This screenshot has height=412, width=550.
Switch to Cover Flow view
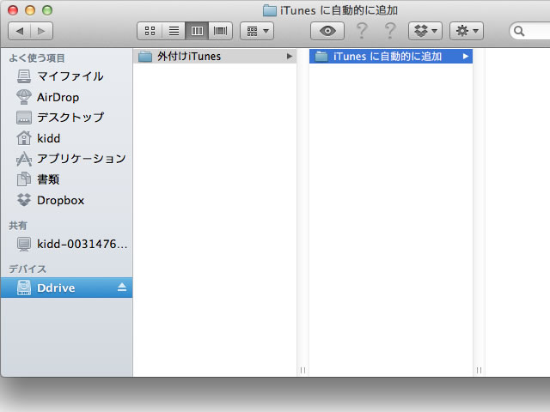220,31
